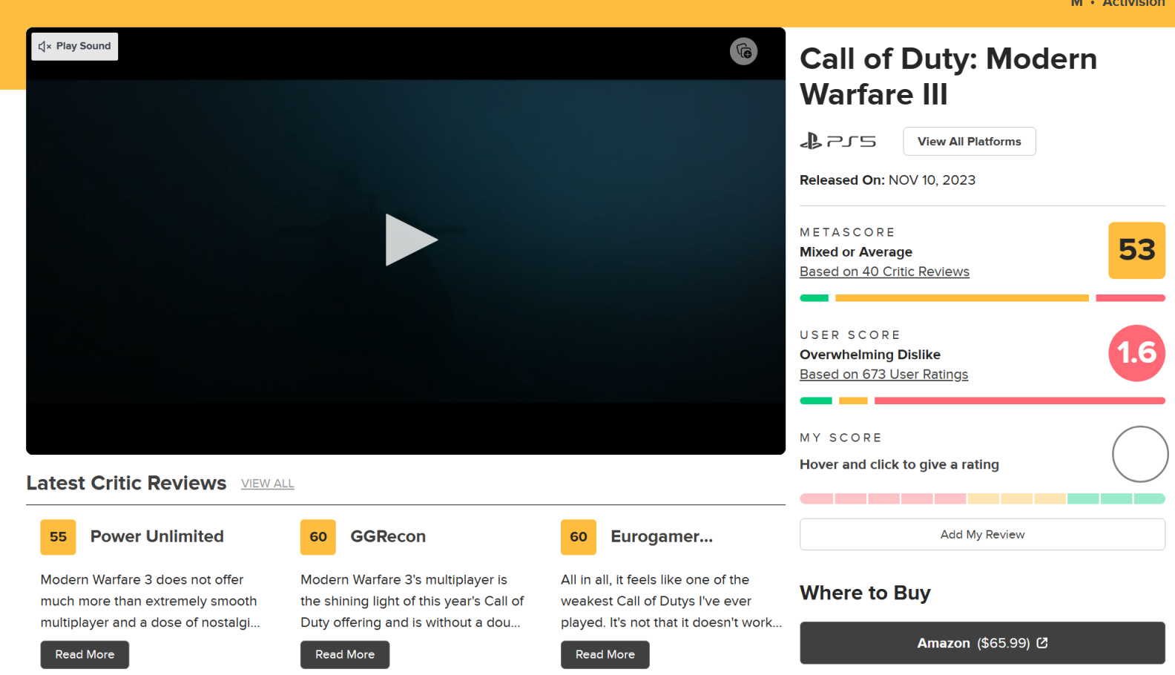Click the empty My Score circle
This screenshot has width=1175, height=675.
(1140, 454)
